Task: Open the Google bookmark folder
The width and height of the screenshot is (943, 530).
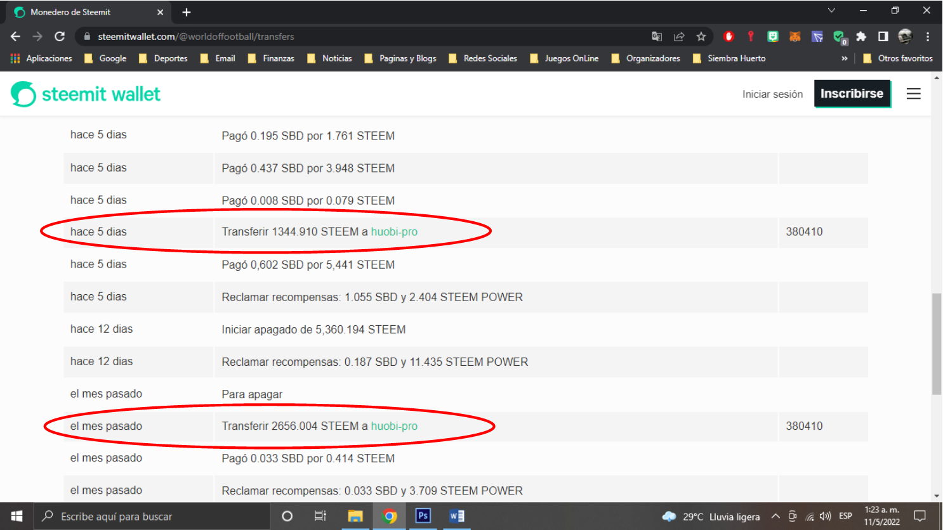Action: click(x=105, y=58)
